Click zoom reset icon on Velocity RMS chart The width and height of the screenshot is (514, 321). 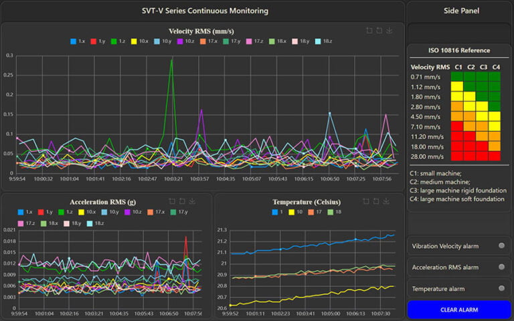click(379, 30)
